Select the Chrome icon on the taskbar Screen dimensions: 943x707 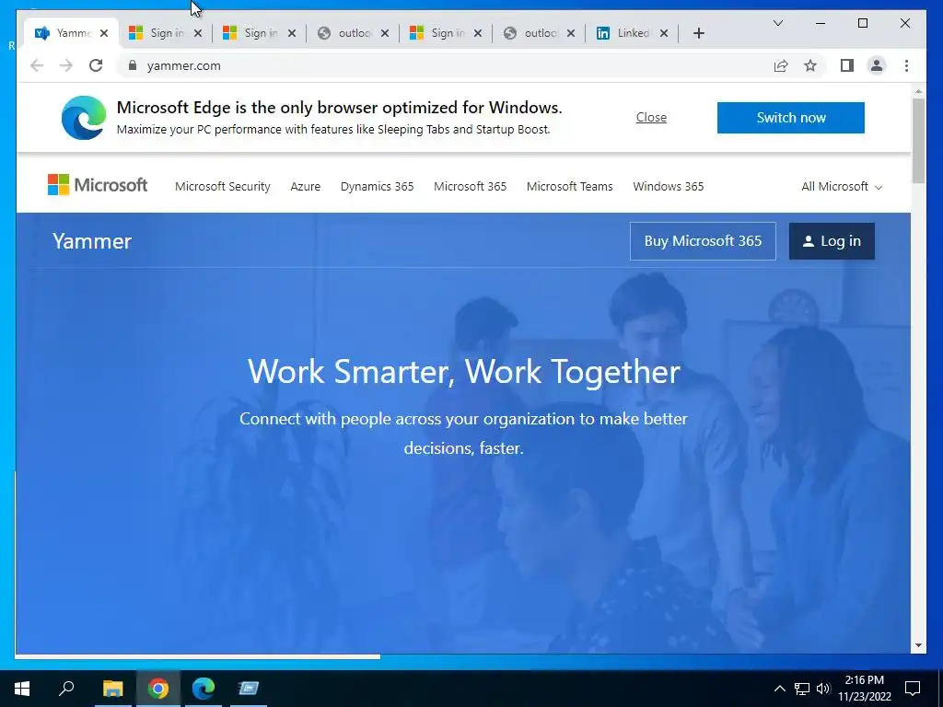point(158,689)
